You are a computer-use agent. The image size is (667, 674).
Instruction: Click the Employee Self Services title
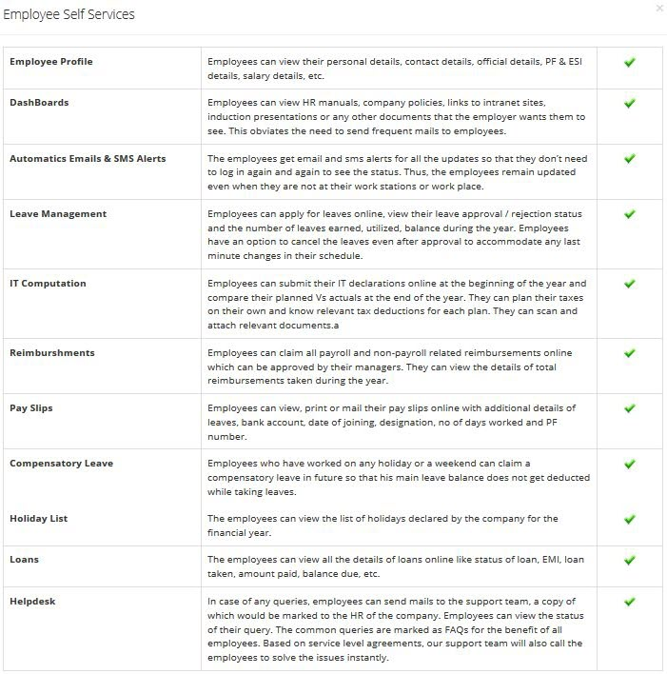tap(69, 14)
